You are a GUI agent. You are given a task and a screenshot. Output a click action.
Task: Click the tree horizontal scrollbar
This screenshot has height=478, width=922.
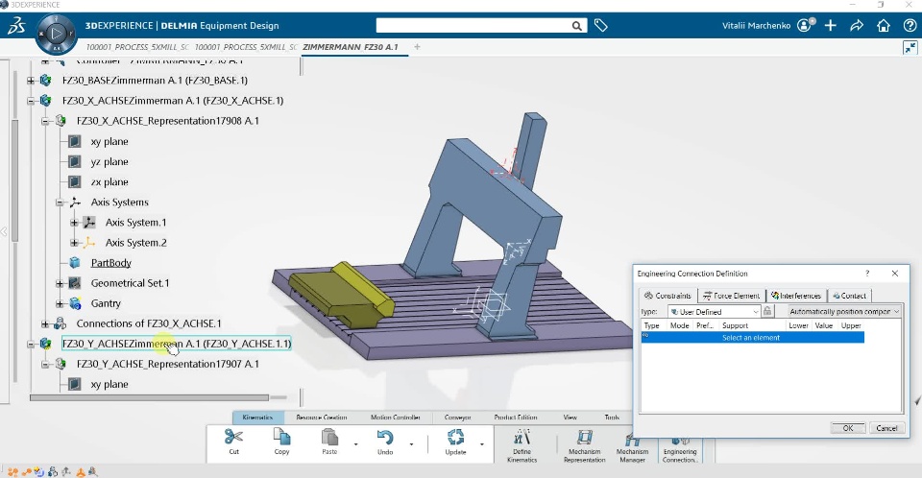click(149, 398)
